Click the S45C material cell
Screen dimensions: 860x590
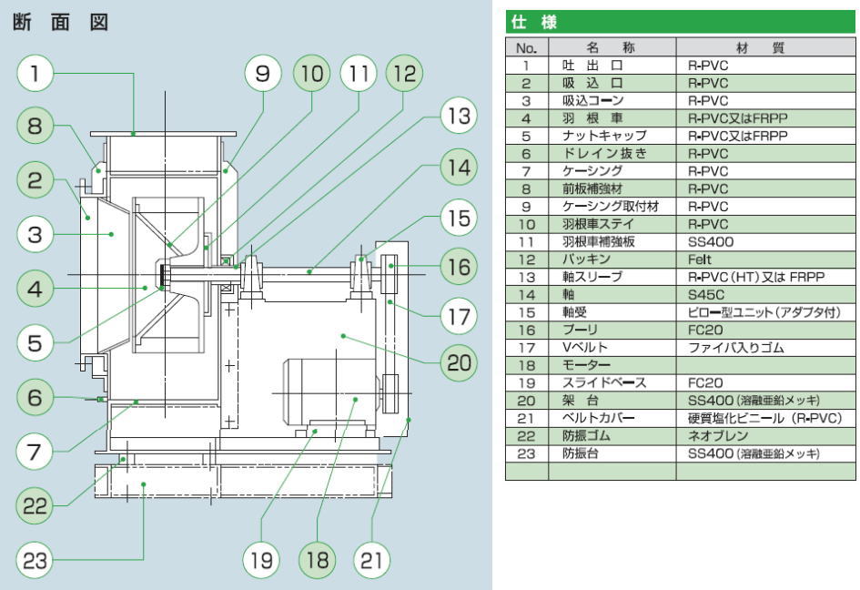765,295
